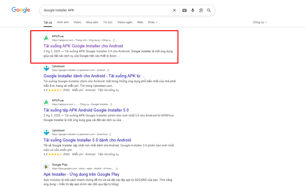The image size is (306, 187).
Task: Click the APKPure favicon of first result
Action: [x=47, y=38]
